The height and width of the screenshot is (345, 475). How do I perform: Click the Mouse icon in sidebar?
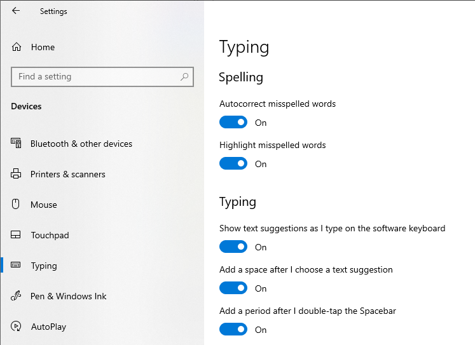[17, 205]
